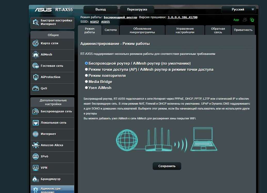The image size is (267, 193).
Task: Click the Amazon Alexa sidebar icon
Action: (x=36, y=145)
